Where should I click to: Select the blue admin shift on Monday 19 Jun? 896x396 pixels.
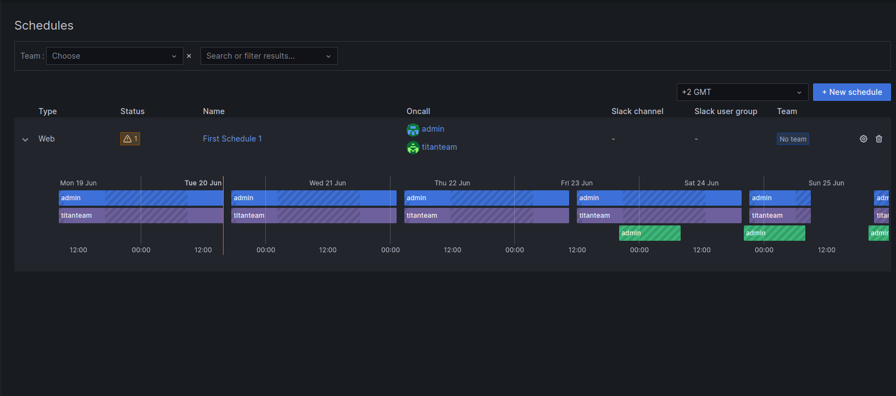tap(141, 198)
